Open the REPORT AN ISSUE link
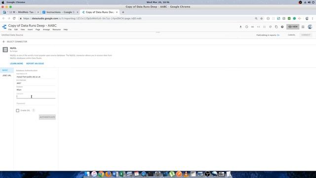This screenshot has height=178, width=316. [35, 64]
